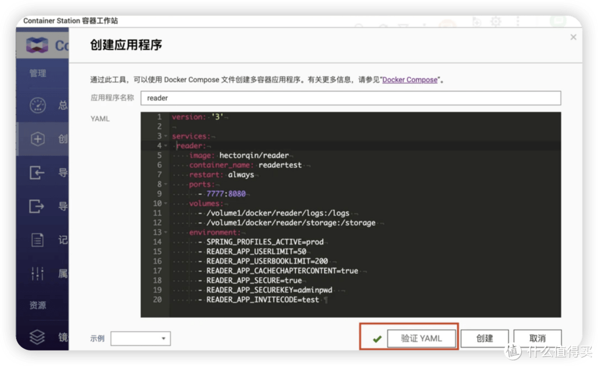Click the application name field containing reader
Image resolution: width=598 pixels, height=366 pixels.
[x=350, y=98]
